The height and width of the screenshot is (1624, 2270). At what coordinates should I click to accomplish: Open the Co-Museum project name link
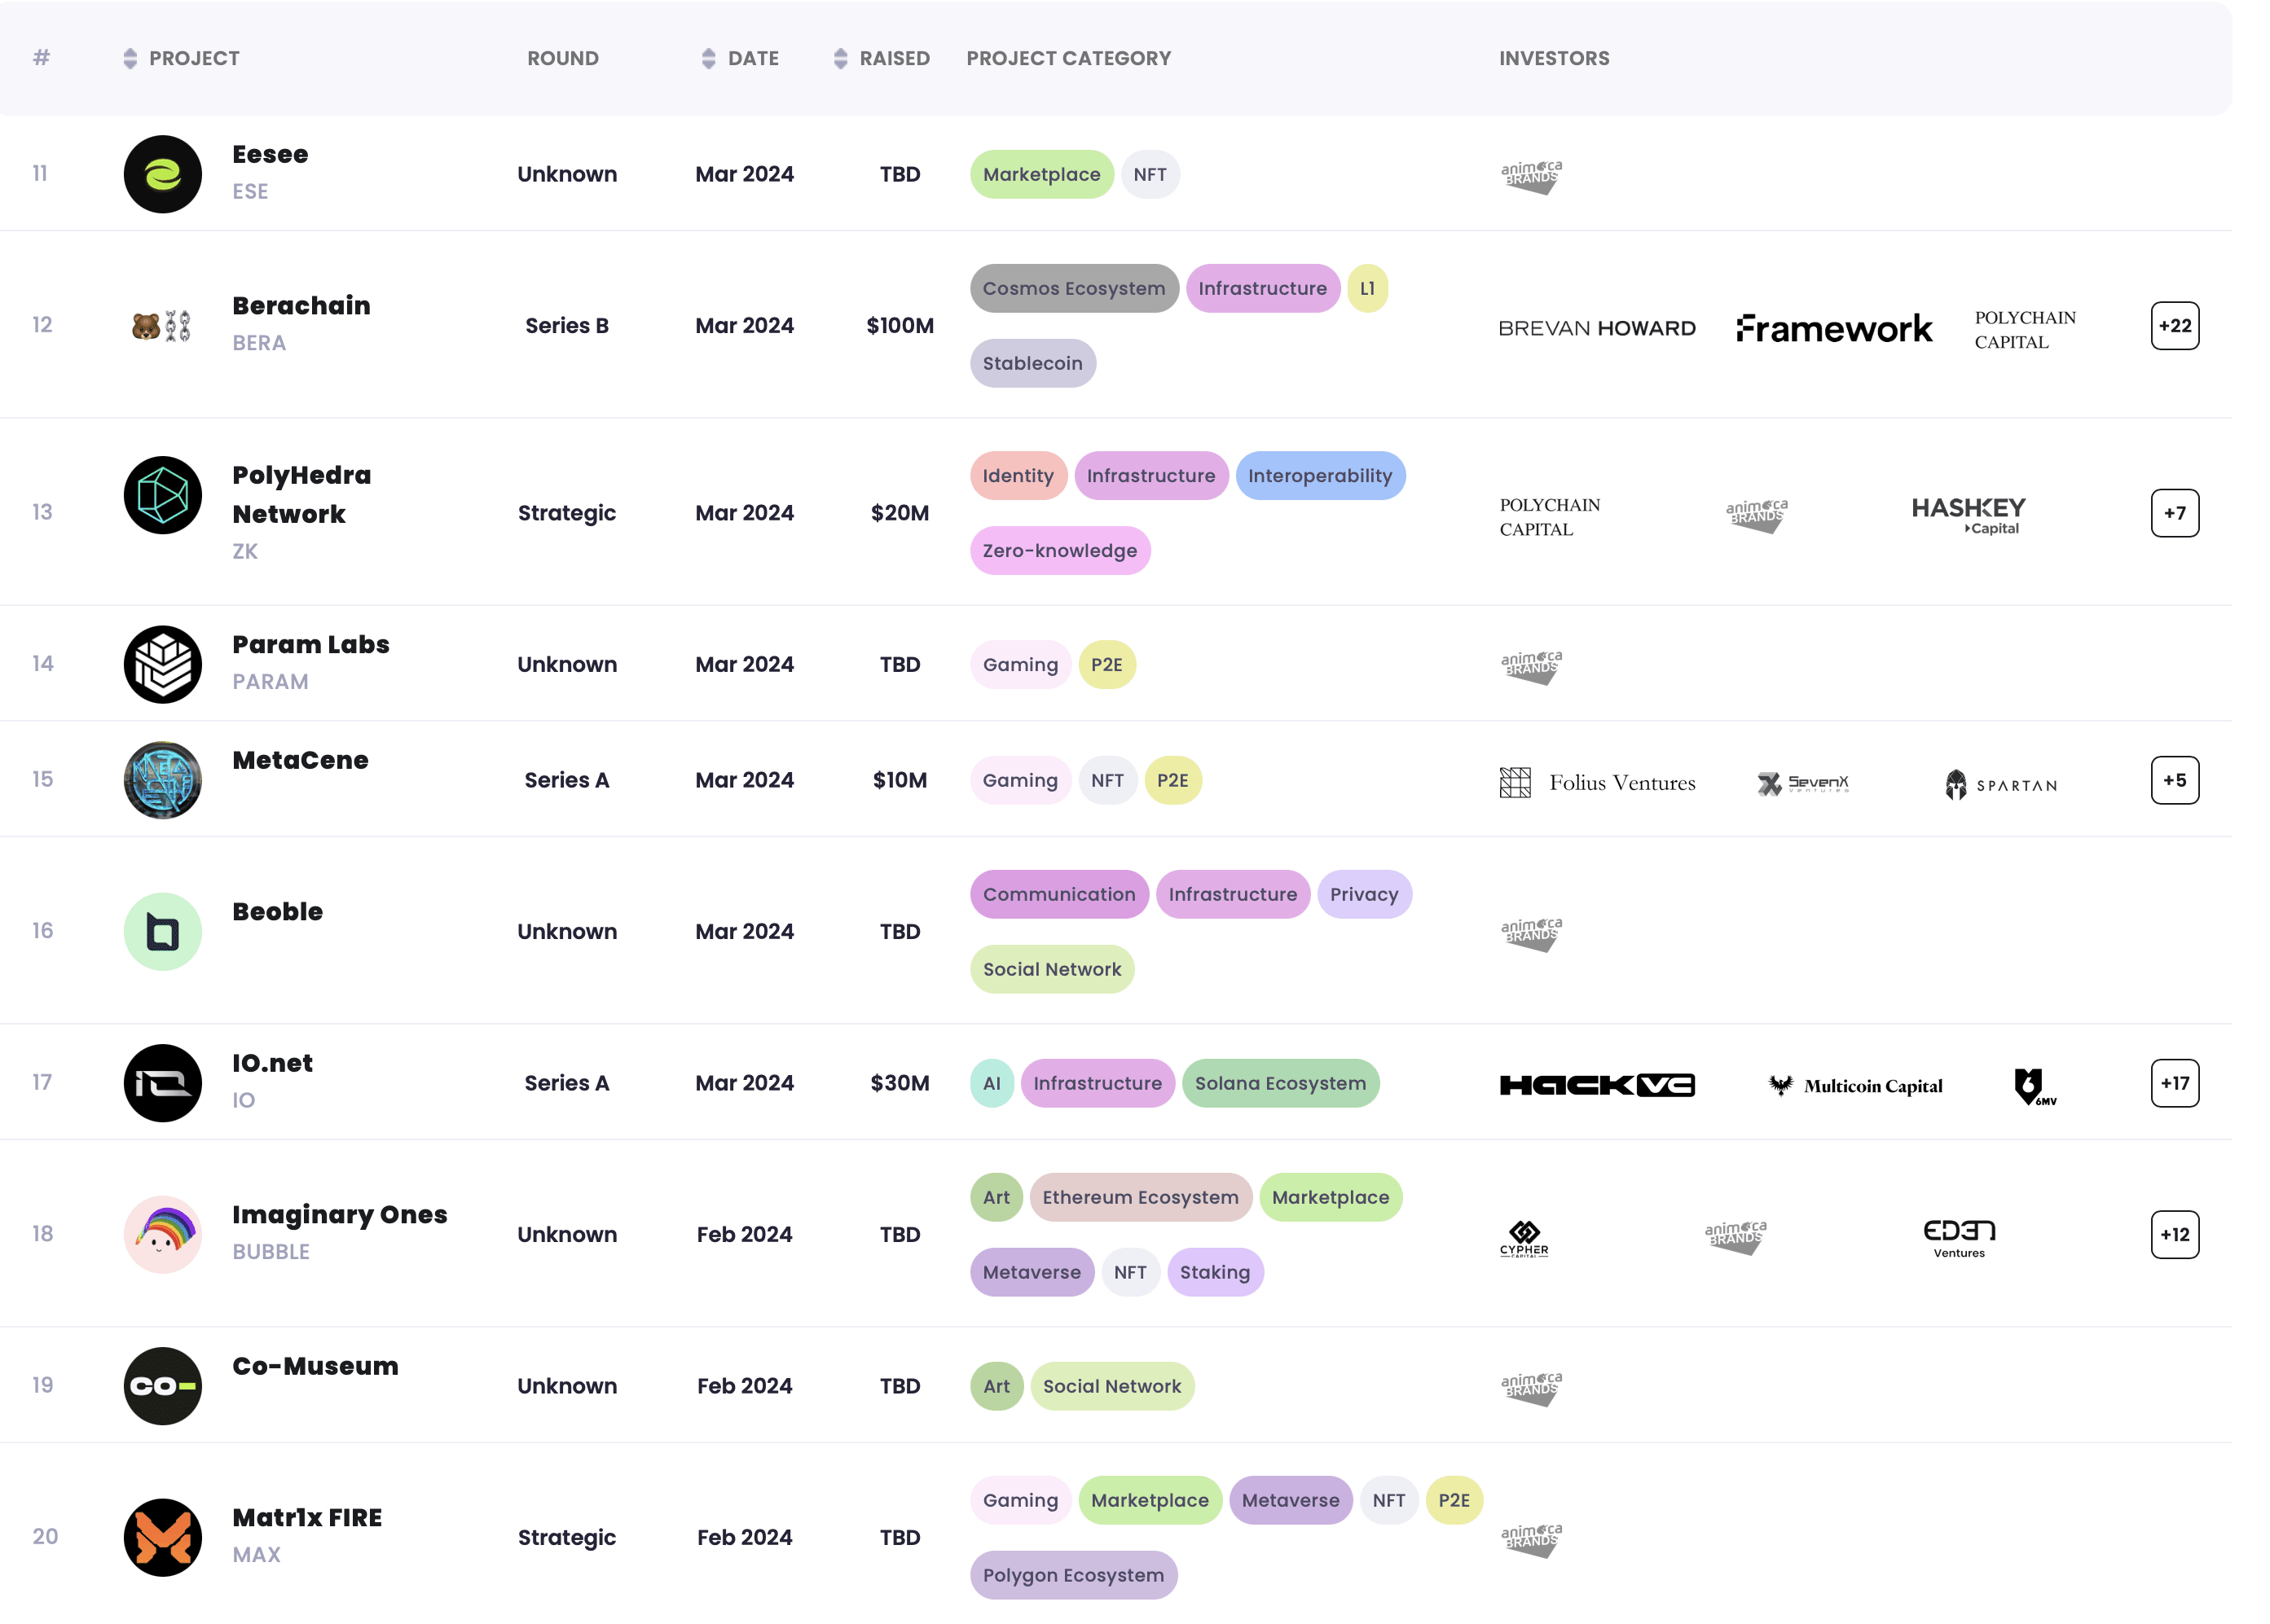pos(315,1366)
